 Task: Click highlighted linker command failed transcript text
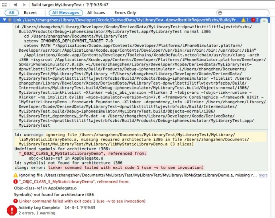126,168
